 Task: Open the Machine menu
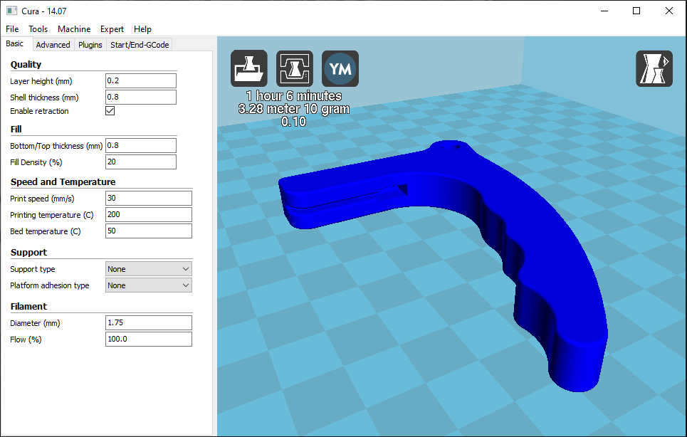tap(74, 29)
